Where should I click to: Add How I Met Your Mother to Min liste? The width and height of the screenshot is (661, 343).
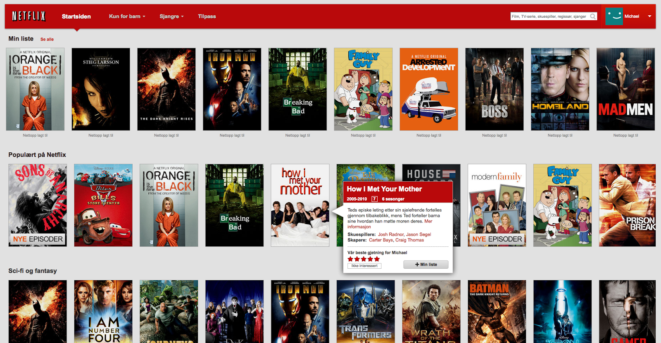click(426, 265)
